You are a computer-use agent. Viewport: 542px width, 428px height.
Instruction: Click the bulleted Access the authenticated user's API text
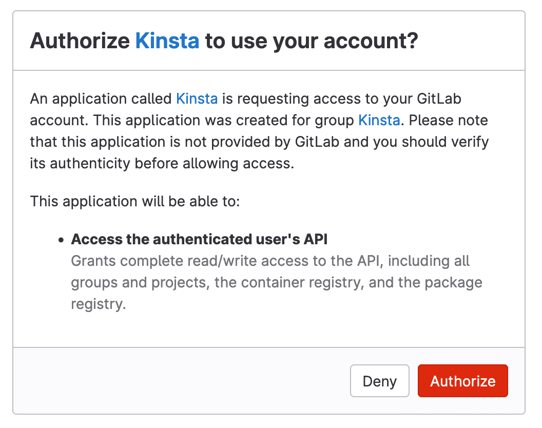[x=200, y=239]
